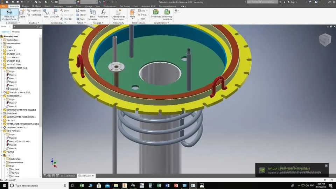The height and width of the screenshot is (189, 336).
Task: Click the Shrinkwrap Substitute icon
Action: [167, 14]
